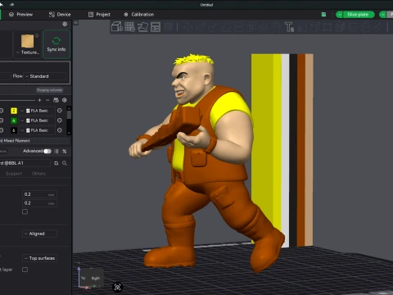Click the printer settings gear icon
Image resolution: width=393 pixels, height=295 pixels.
click(x=65, y=24)
